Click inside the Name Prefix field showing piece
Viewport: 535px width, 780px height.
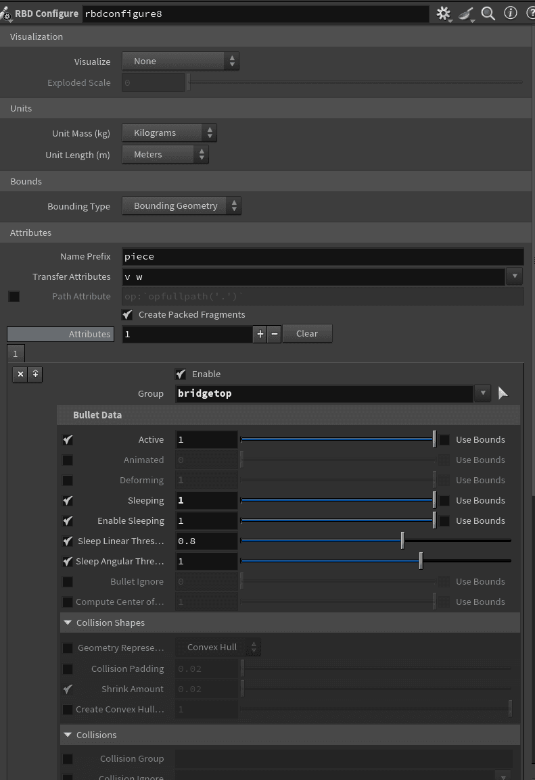click(271, 256)
